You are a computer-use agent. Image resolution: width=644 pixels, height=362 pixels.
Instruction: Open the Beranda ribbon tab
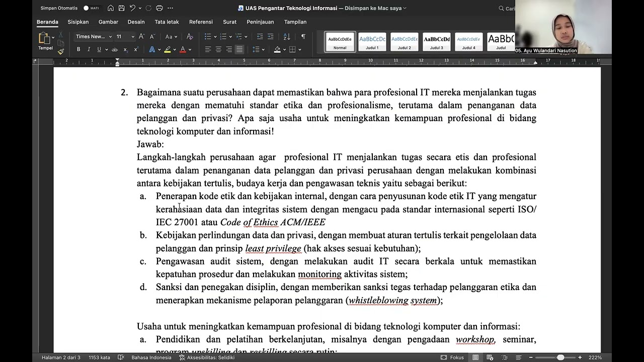47,22
